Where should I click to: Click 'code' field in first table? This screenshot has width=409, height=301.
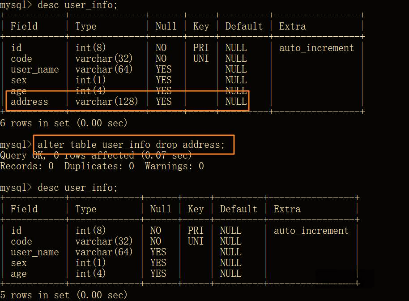pyautogui.click(x=21, y=59)
